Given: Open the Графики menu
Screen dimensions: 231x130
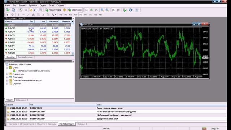Looking at the screenshot, I should pyautogui.click(x=33, y=5).
